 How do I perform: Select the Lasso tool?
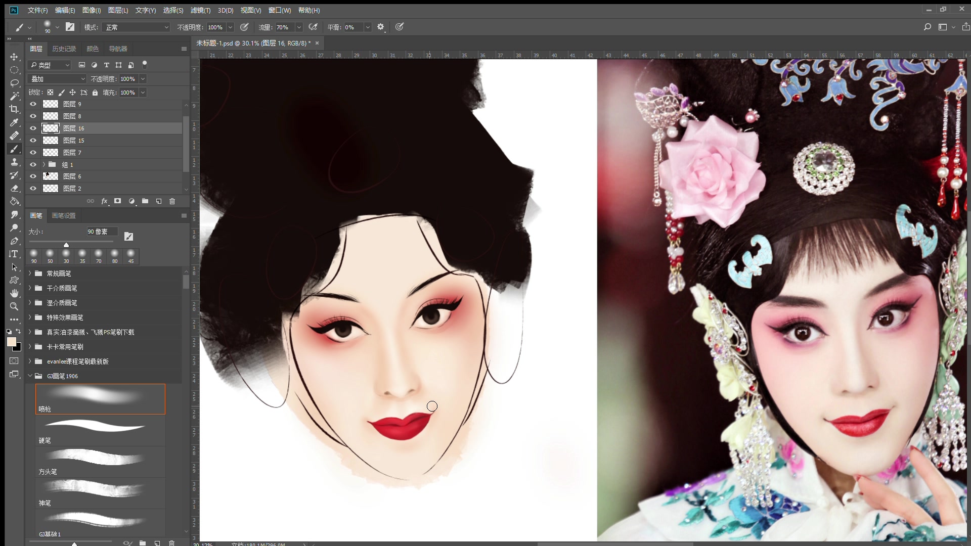pos(14,83)
